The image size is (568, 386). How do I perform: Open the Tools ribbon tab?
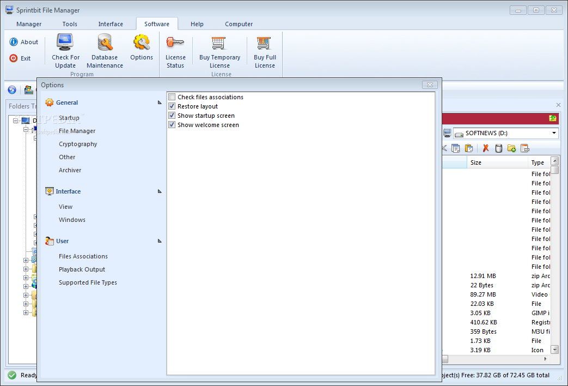point(70,24)
